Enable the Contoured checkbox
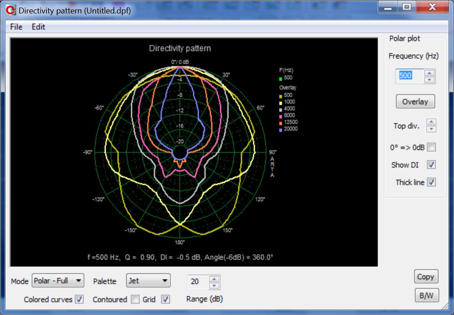Viewport: 454px width, 315px height. click(135, 299)
